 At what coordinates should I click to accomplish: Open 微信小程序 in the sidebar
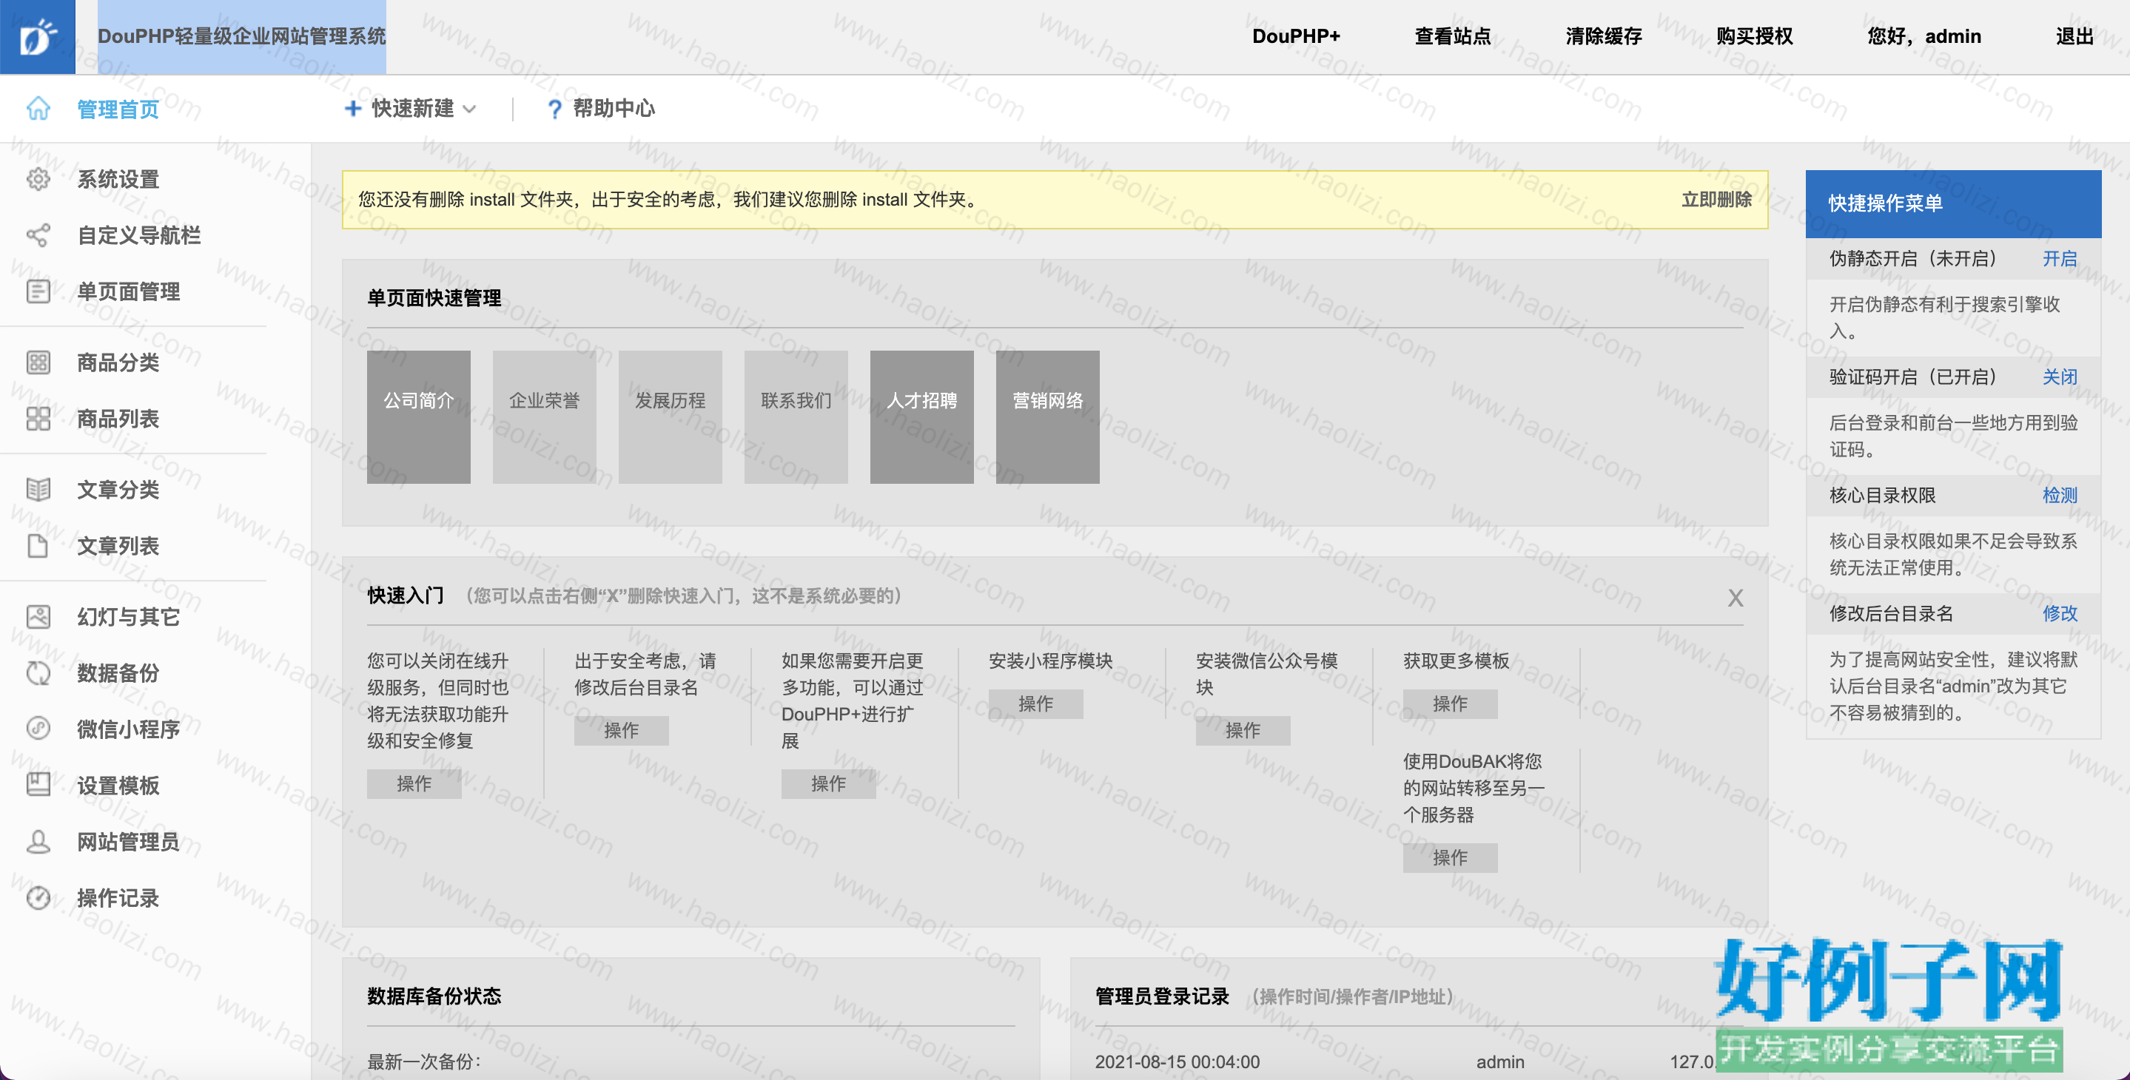128,729
